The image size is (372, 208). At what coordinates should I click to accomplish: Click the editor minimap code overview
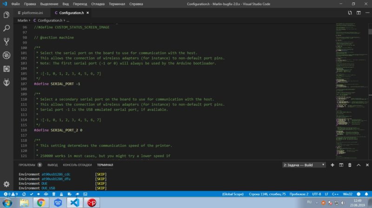coord(352,91)
